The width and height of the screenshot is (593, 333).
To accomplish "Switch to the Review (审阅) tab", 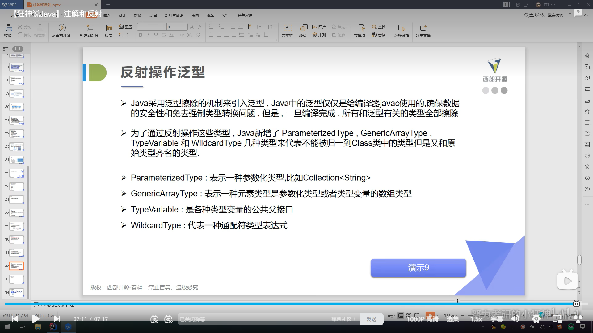I will pyautogui.click(x=195, y=15).
